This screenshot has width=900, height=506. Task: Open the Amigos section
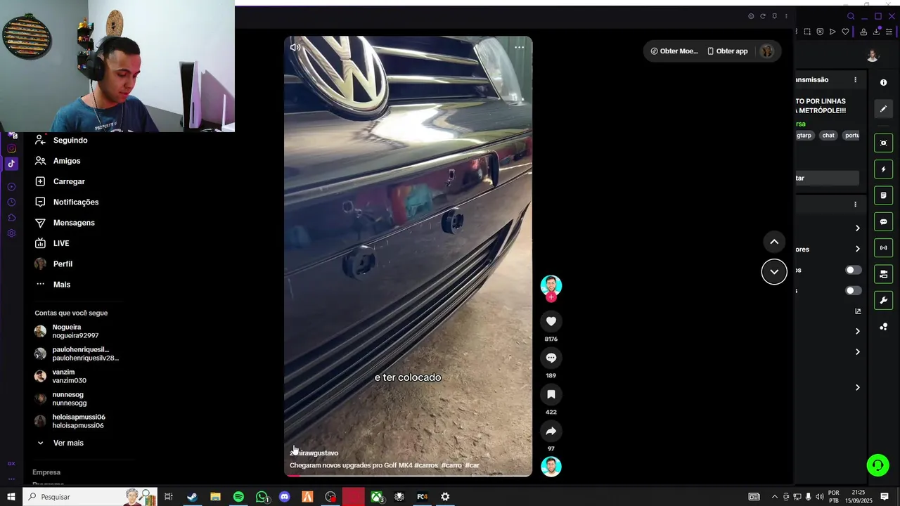[x=58, y=161]
